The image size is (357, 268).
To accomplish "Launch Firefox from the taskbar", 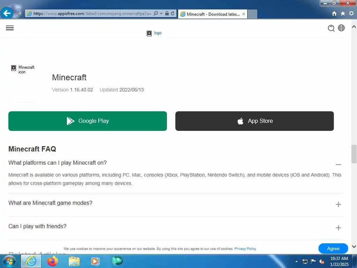I will coord(53,261).
